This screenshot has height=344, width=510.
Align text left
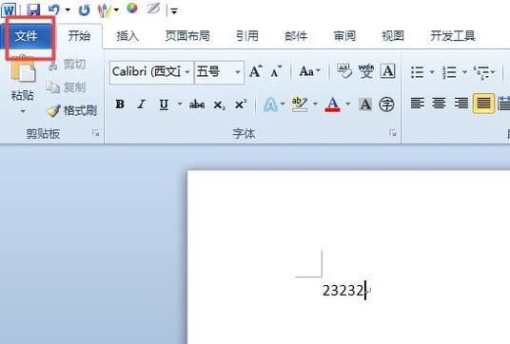click(x=418, y=104)
